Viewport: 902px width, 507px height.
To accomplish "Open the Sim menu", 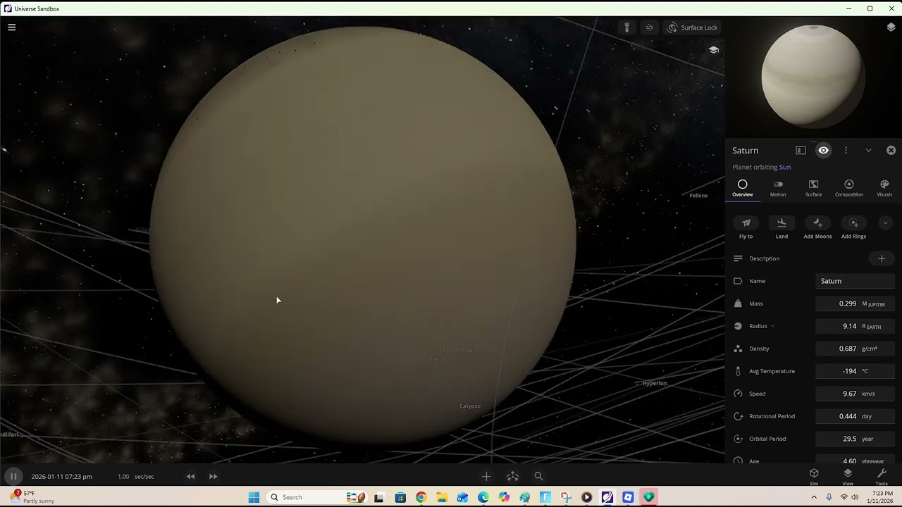I will tap(814, 476).
